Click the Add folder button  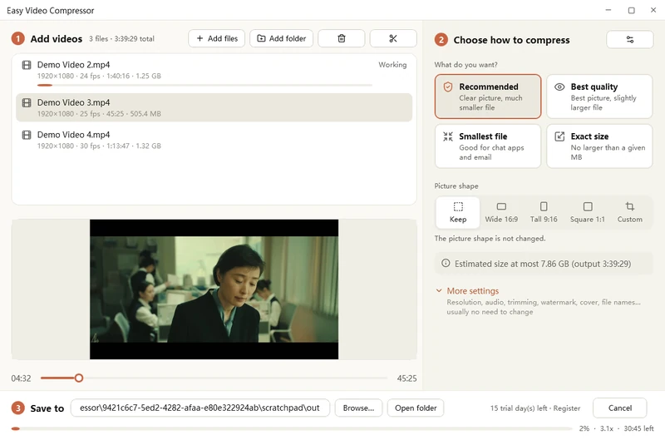click(281, 38)
